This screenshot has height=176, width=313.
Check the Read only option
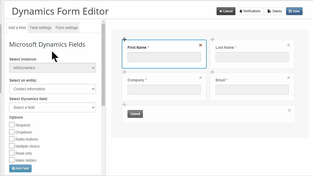click(x=12, y=153)
